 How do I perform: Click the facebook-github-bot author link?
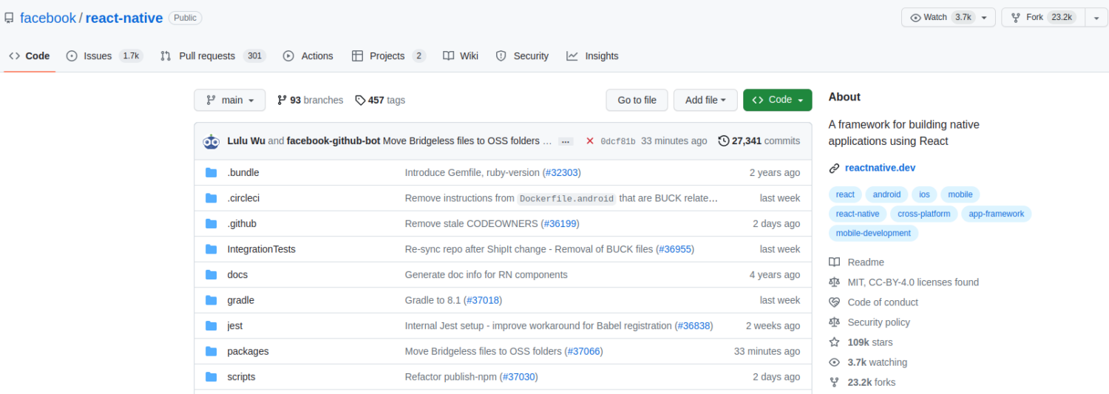[333, 141]
